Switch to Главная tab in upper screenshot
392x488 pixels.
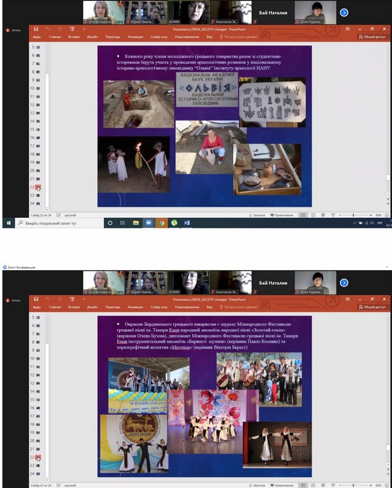(x=55, y=37)
